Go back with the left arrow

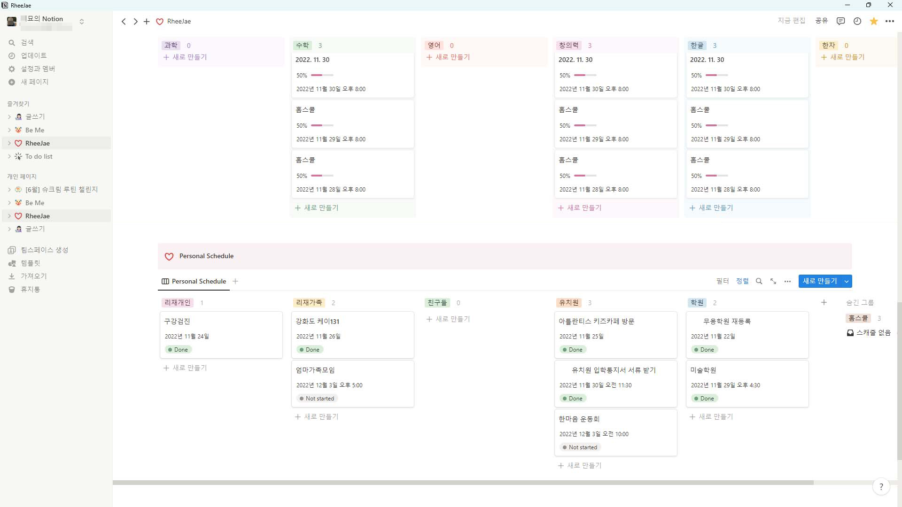tap(124, 22)
